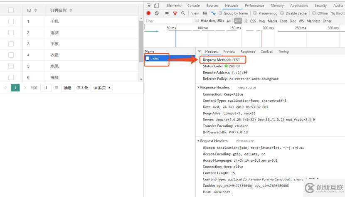Enable Preserve log checkbox
This screenshot has height=197, width=345.
[x=255, y=13]
